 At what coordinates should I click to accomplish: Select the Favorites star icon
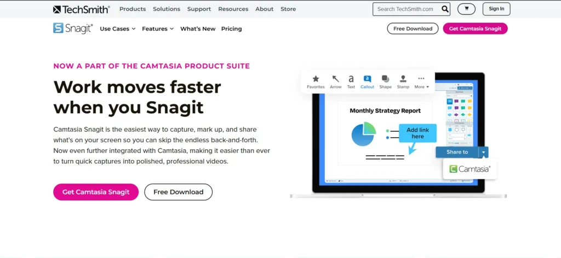pyautogui.click(x=316, y=79)
